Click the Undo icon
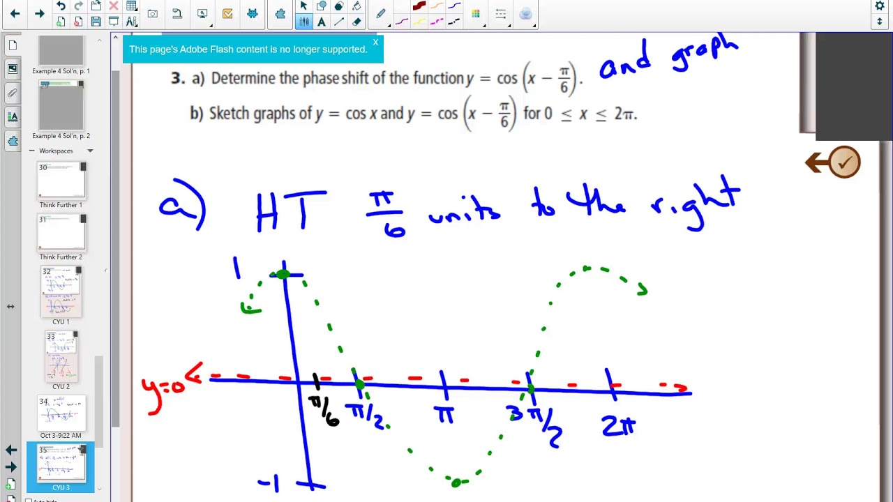893x502 pixels. (x=61, y=6)
